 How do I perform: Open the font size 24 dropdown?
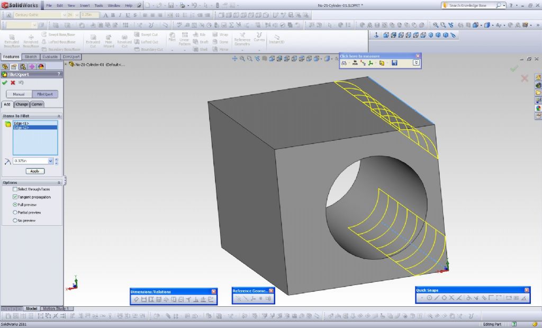[x=77, y=15]
